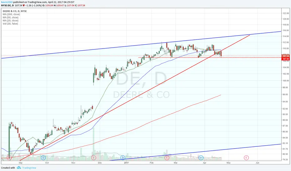Click the 107.54 current price tag

[x=286, y=56]
